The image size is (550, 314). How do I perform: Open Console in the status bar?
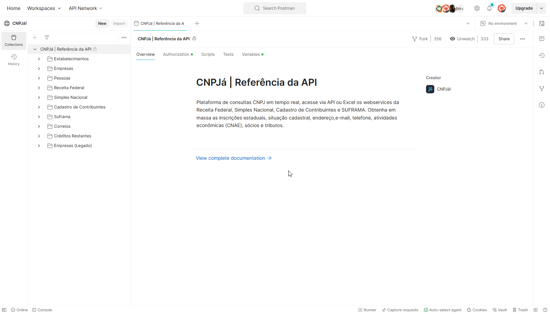(42, 310)
